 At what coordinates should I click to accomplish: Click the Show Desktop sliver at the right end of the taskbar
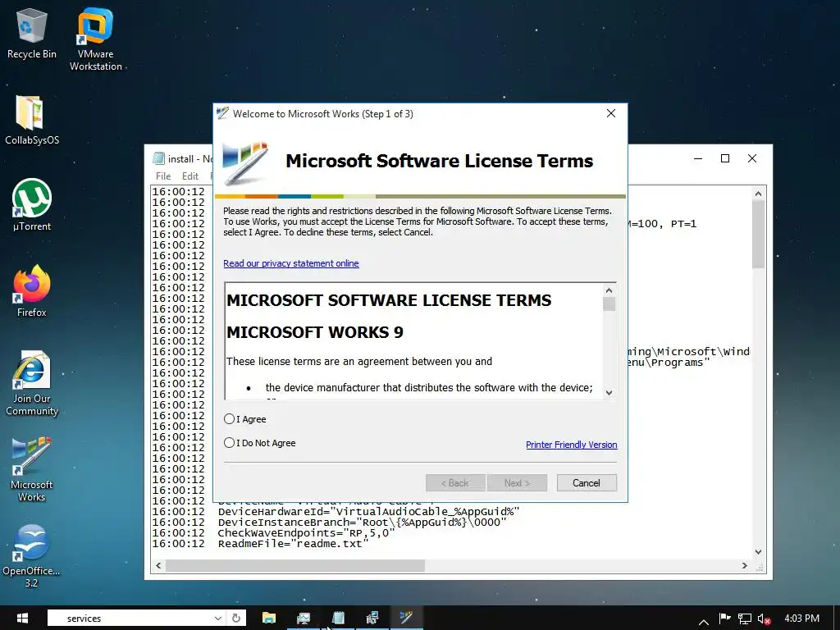pos(837,619)
